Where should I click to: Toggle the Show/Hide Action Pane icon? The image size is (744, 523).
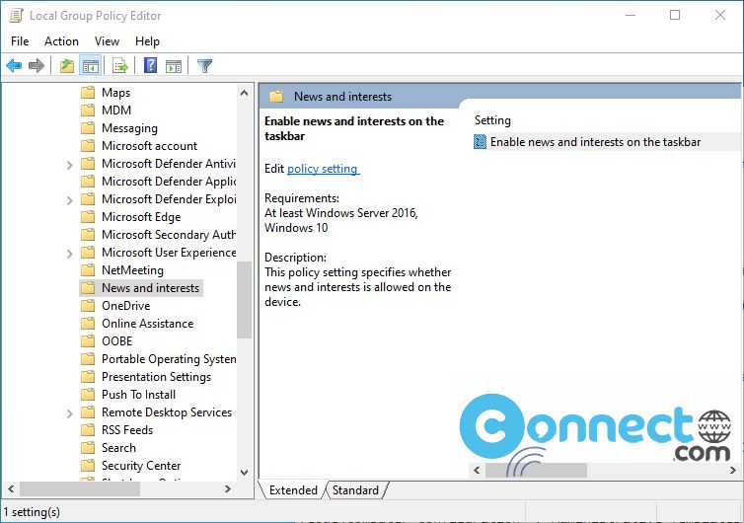(x=174, y=66)
